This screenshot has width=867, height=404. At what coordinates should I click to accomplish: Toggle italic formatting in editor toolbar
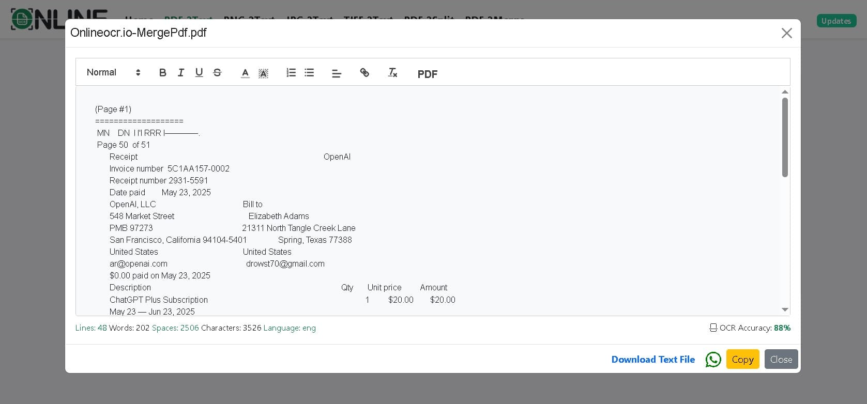(181, 72)
